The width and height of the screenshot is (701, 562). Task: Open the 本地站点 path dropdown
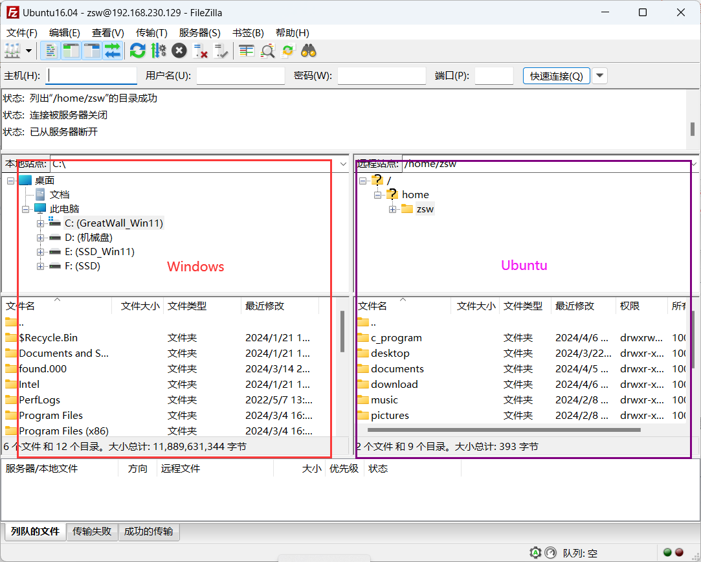[x=343, y=164]
